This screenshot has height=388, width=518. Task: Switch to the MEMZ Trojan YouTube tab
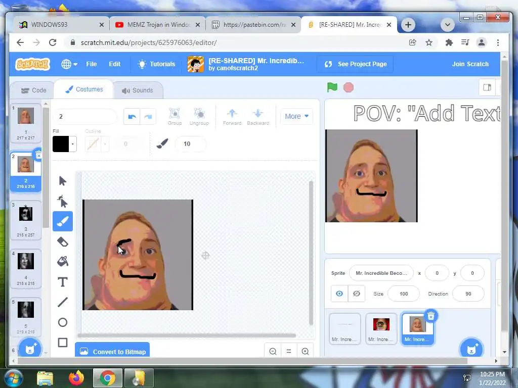tap(157, 25)
